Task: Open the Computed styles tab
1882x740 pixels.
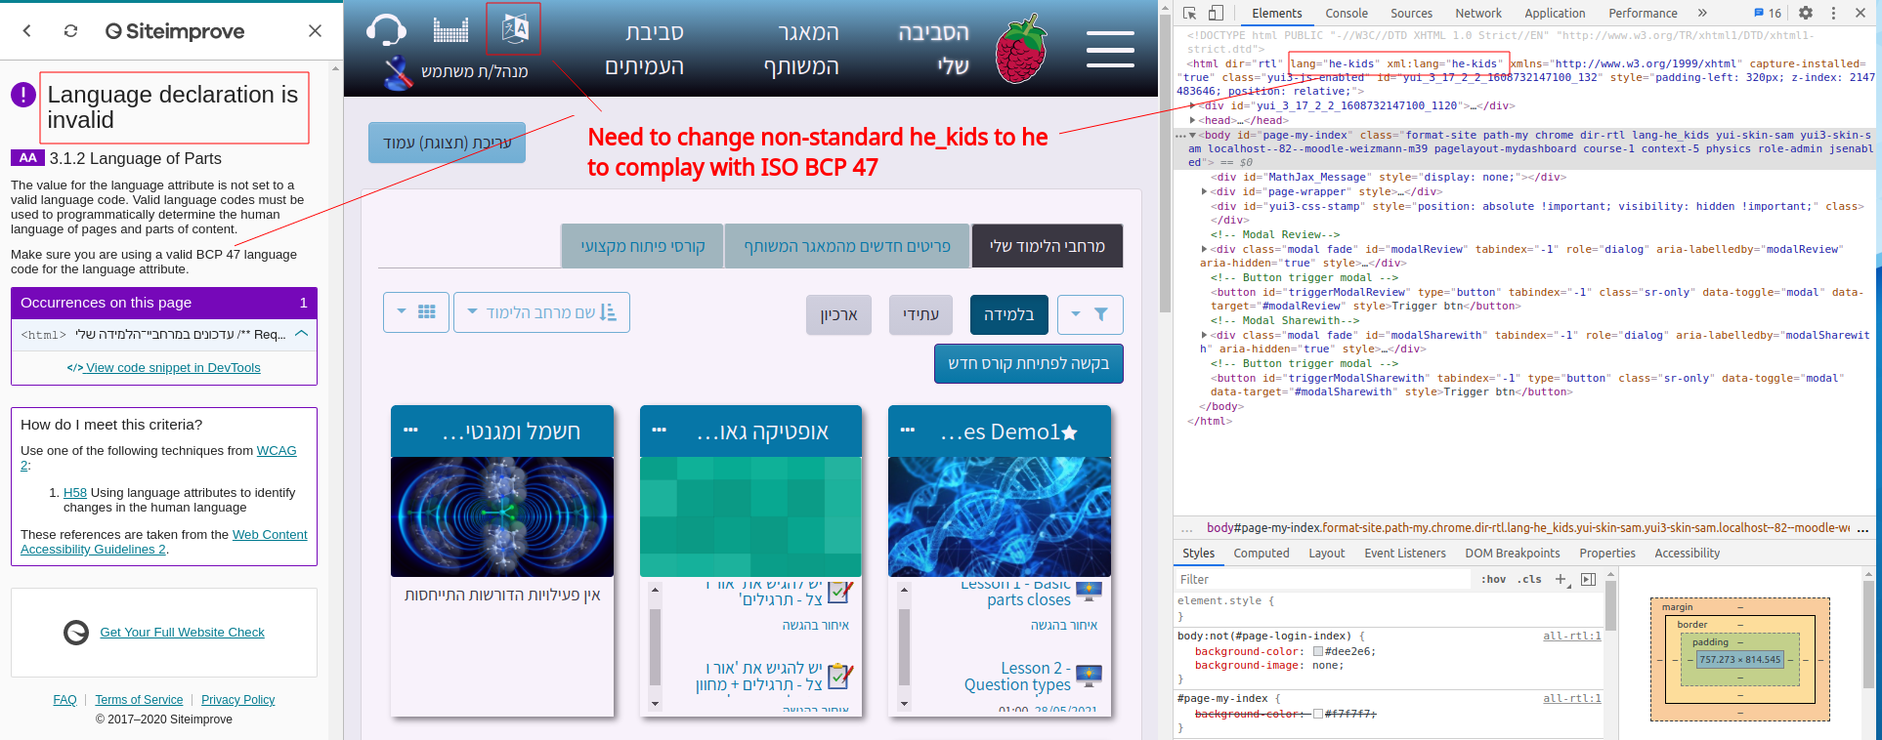Action: [1262, 553]
